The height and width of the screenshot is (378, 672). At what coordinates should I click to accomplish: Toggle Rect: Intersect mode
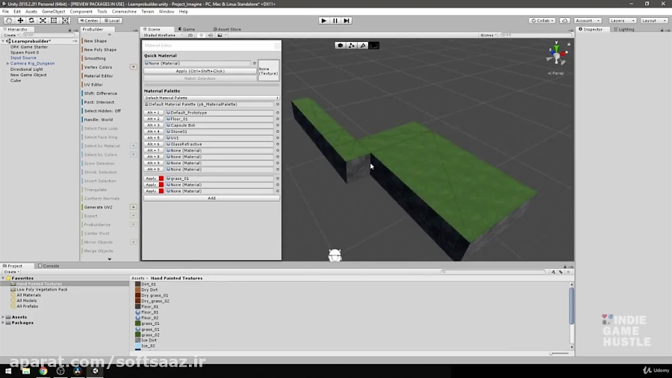pos(99,102)
